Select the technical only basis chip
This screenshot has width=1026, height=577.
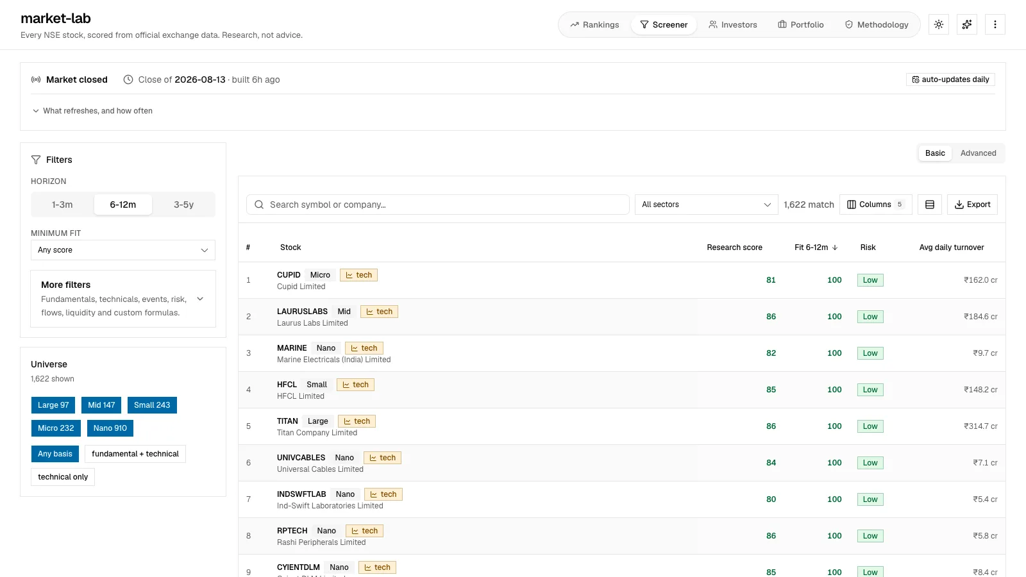click(63, 477)
